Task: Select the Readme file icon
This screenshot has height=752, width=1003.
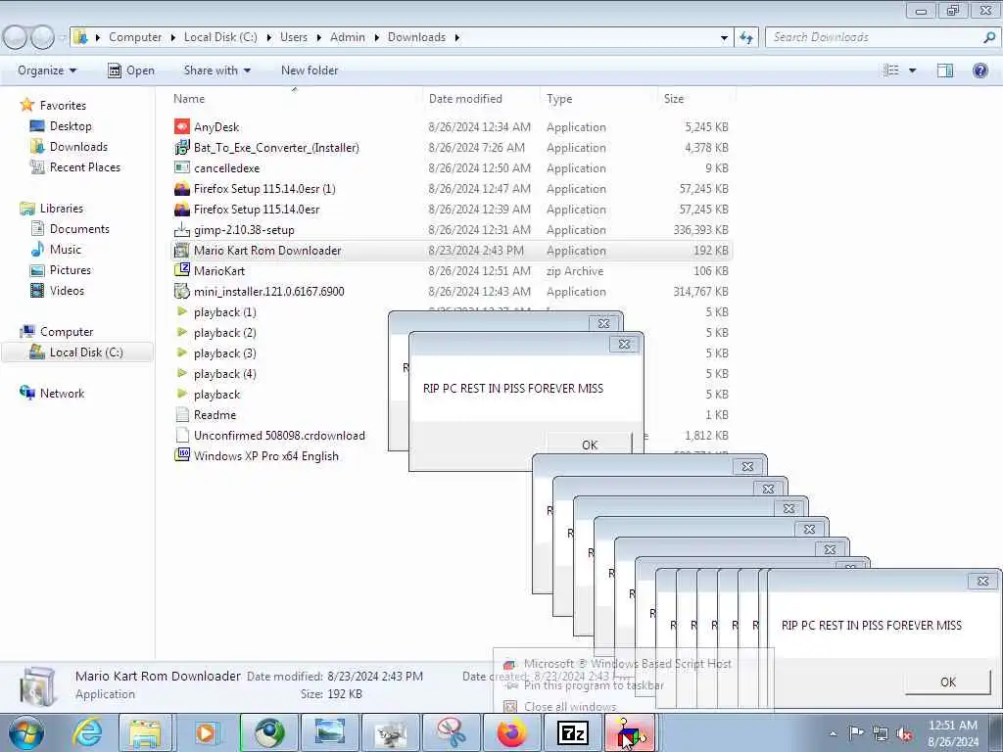Action: (x=181, y=414)
